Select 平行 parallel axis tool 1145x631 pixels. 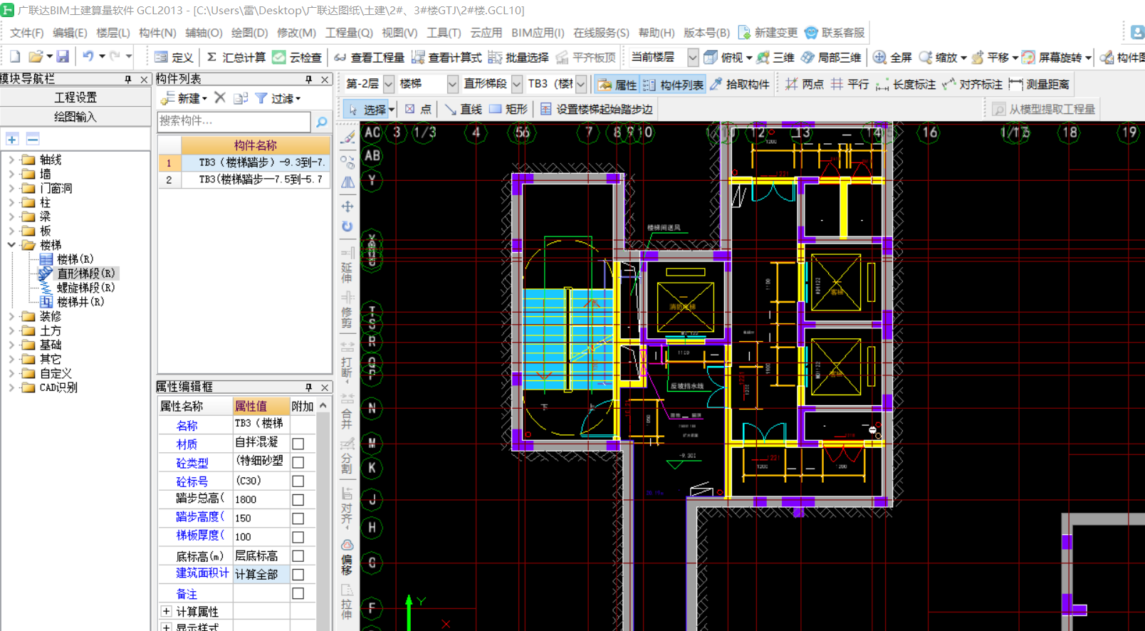pos(850,84)
